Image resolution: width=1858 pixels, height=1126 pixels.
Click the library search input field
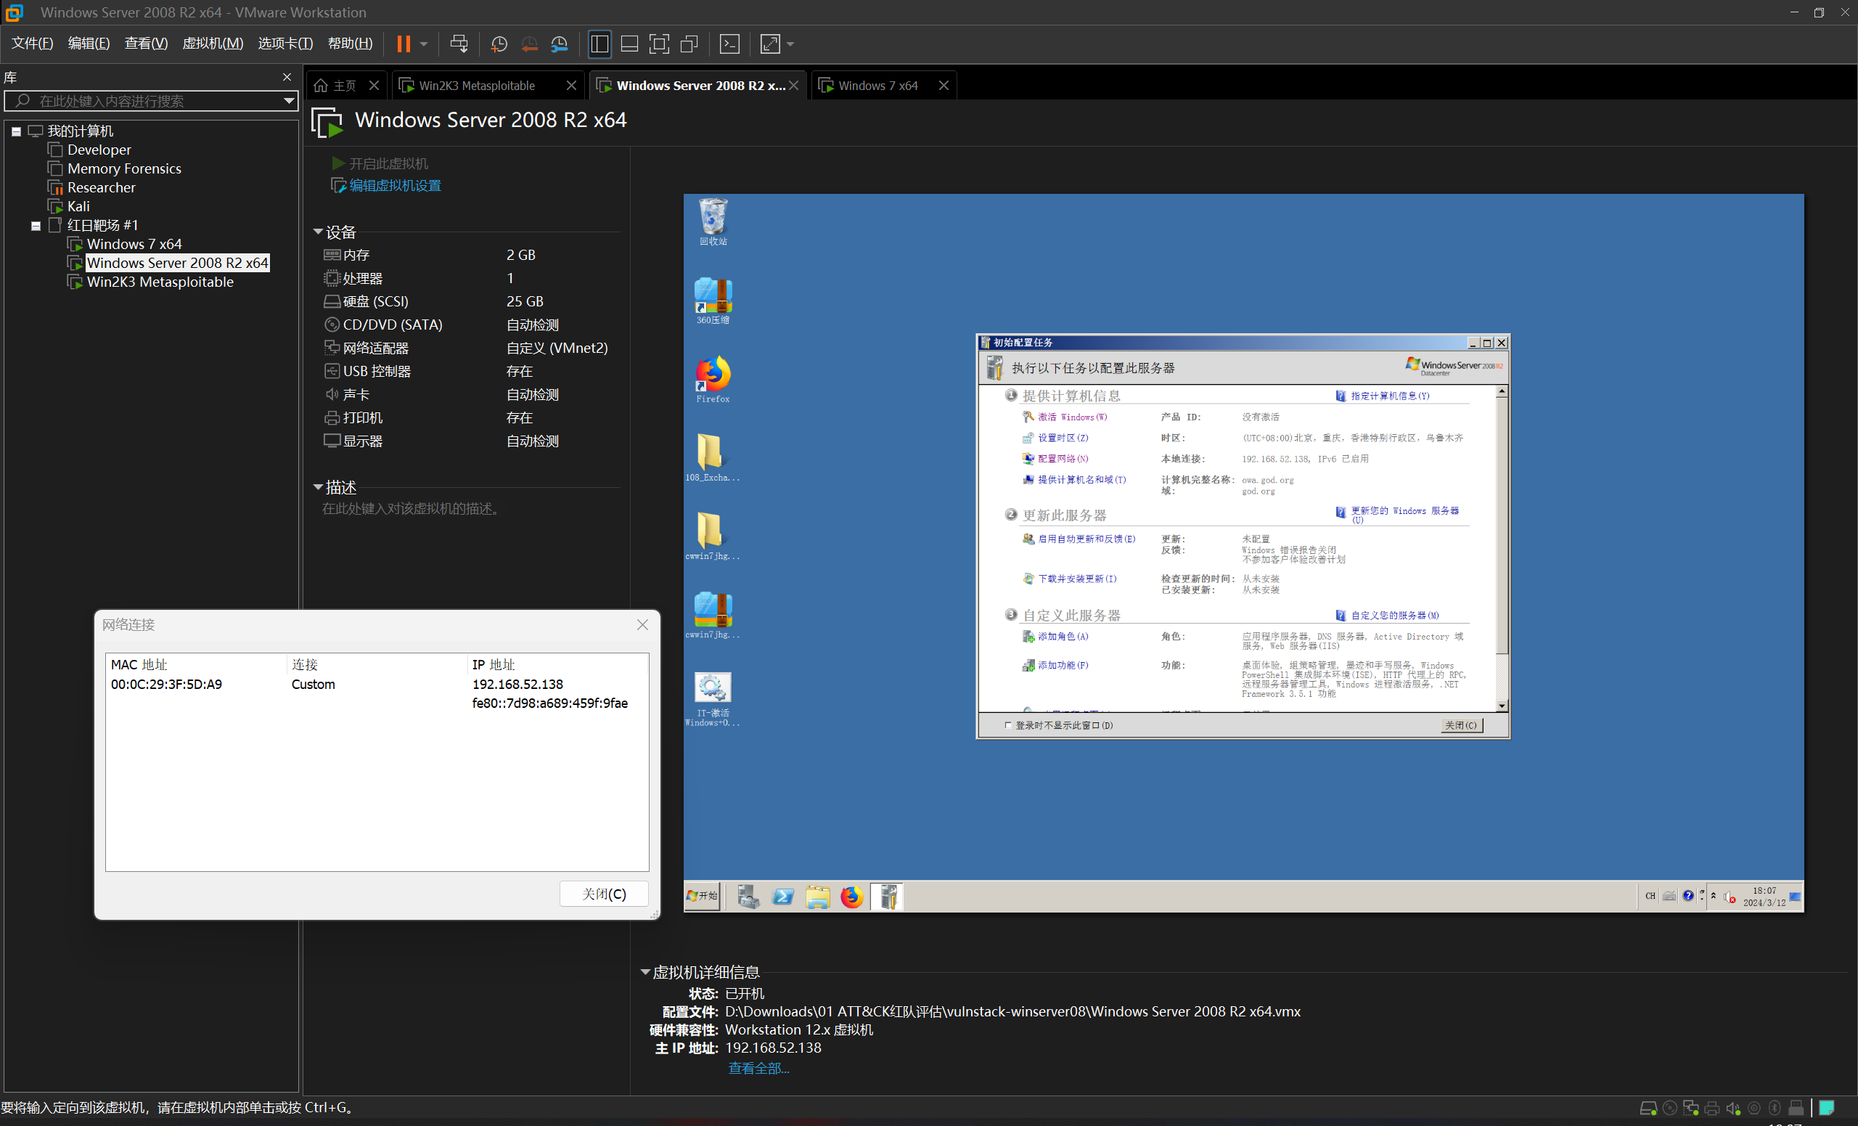151,101
